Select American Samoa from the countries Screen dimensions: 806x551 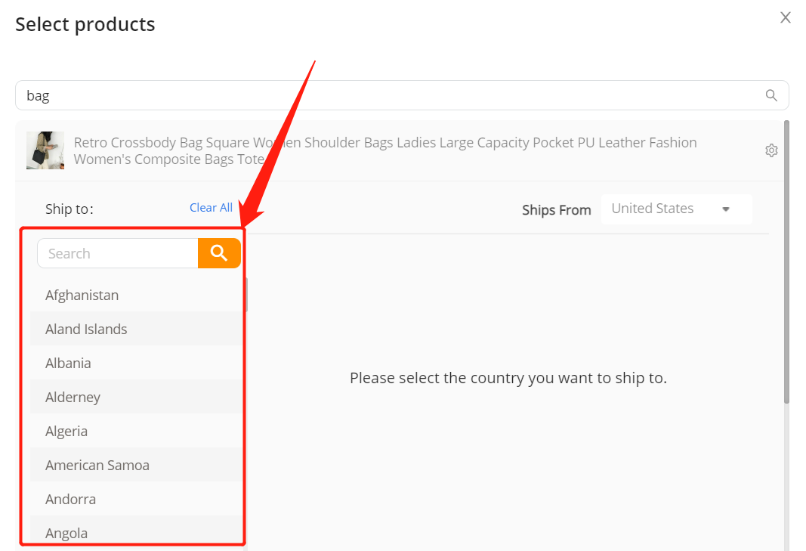[136, 465]
